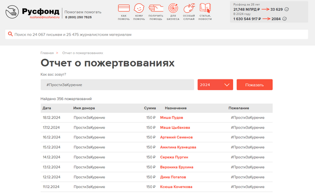Click the 'Особый случай' icon
The image size is (315, 193).
(189, 9)
